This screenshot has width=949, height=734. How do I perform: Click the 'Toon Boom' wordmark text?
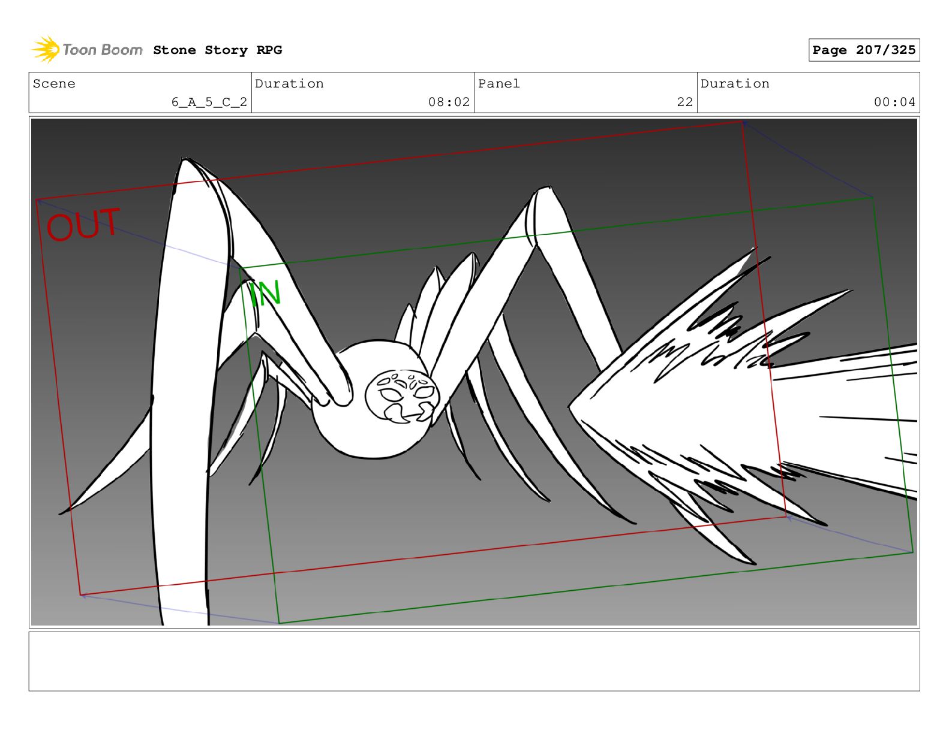click(x=103, y=50)
